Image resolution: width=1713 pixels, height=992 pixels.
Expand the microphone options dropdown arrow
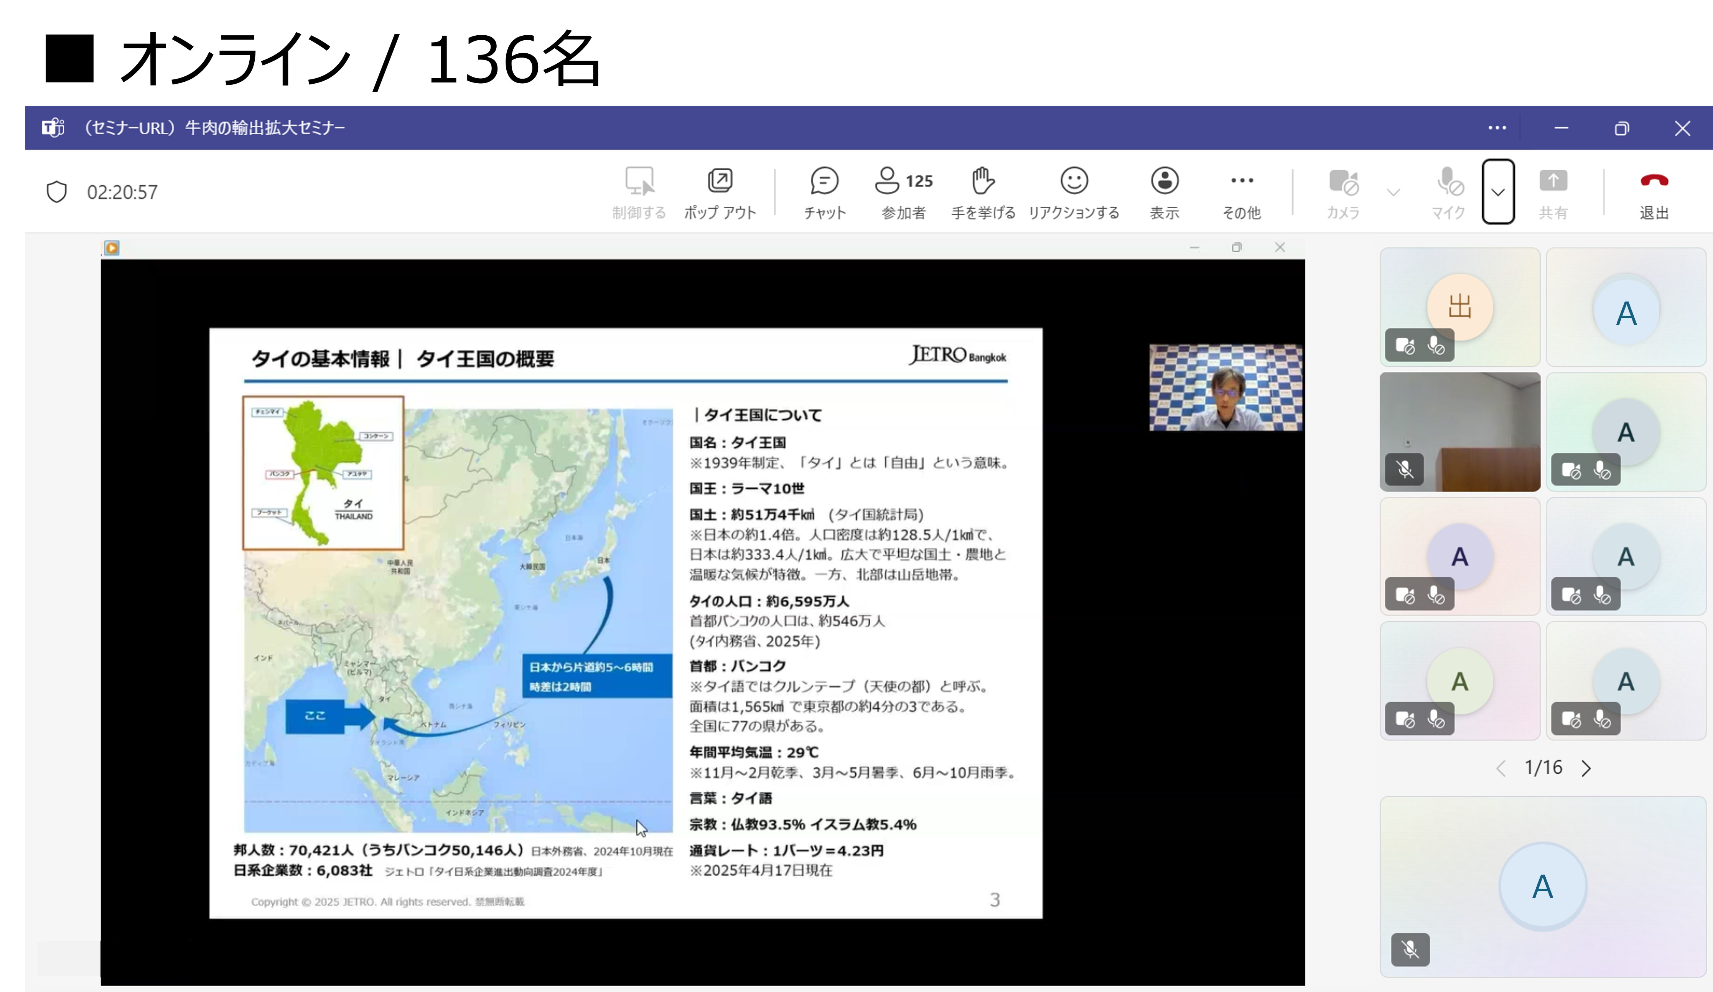pos(1497,193)
